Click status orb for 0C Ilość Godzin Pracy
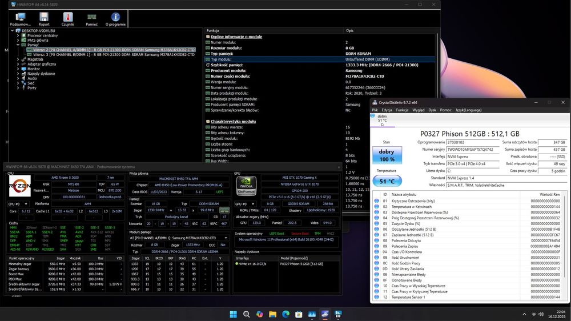Screen dimensions: 571x321 click(x=376, y=263)
